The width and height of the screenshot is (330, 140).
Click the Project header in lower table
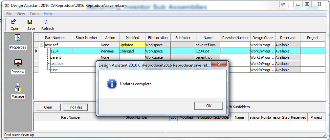(316, 117)
